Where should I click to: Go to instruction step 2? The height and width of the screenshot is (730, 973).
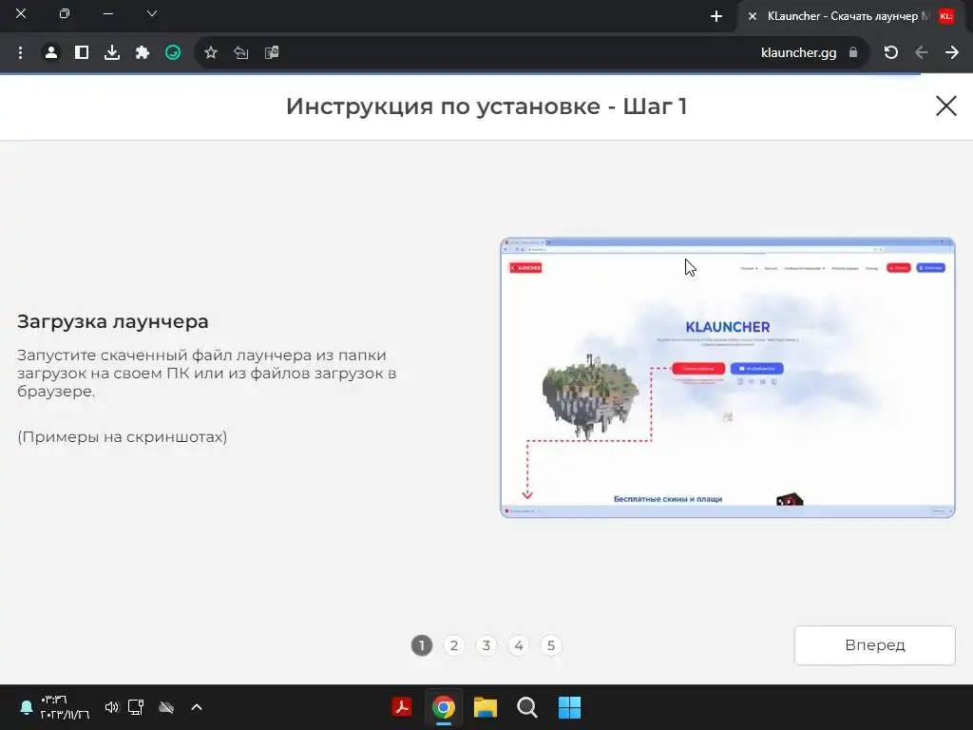[454, 645]
